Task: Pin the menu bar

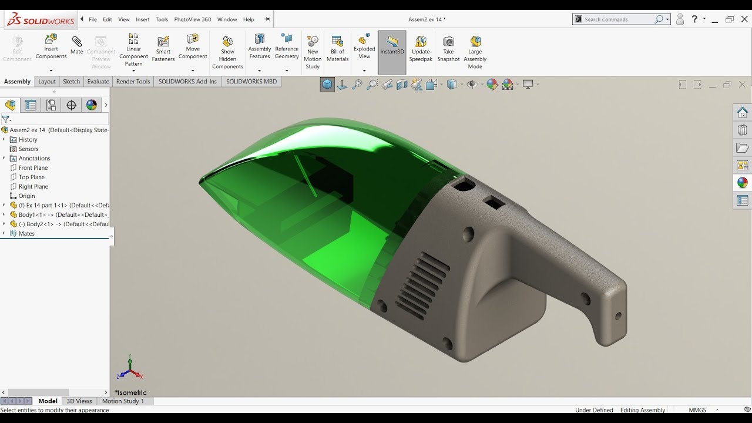Action: (x=267, y=19)
